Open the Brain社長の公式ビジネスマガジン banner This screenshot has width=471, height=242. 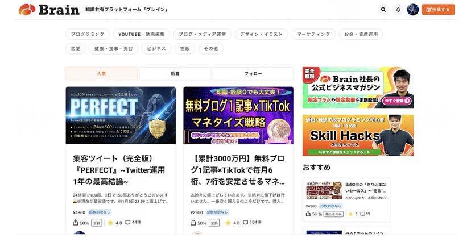click(358, 87)
